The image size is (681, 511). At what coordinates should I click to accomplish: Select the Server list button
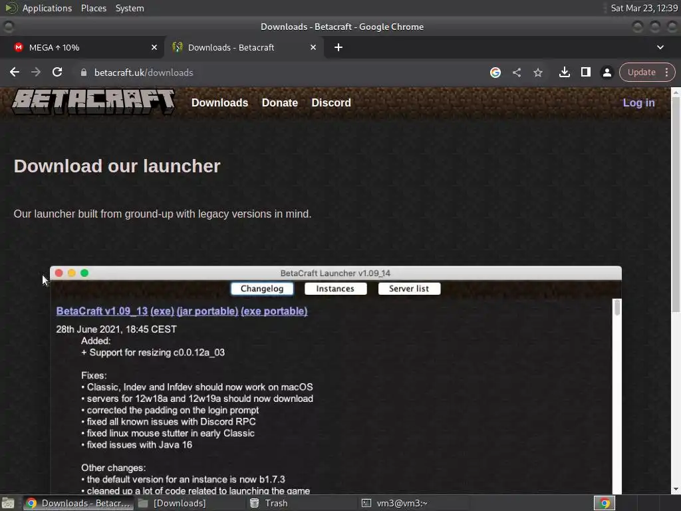[409, 289]
